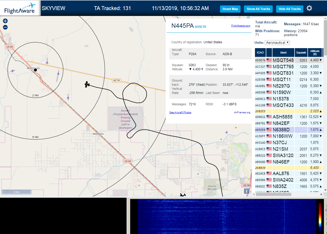
Task: Open the Units dropdown
Action: [x=277, y=42]
